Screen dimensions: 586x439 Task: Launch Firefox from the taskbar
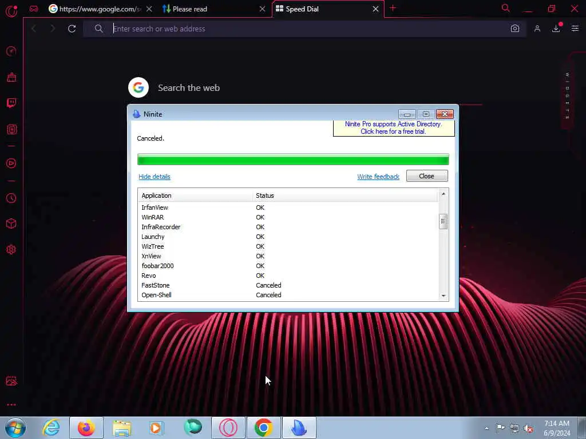pos(86,428)
